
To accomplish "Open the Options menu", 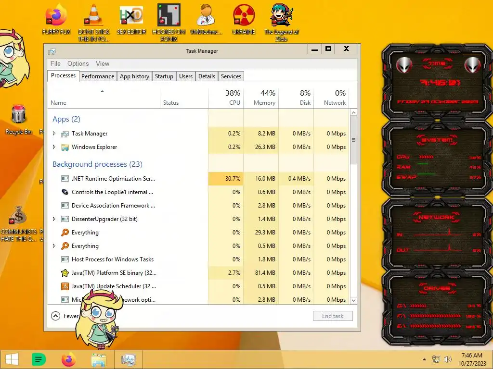I will click(78, 64).
